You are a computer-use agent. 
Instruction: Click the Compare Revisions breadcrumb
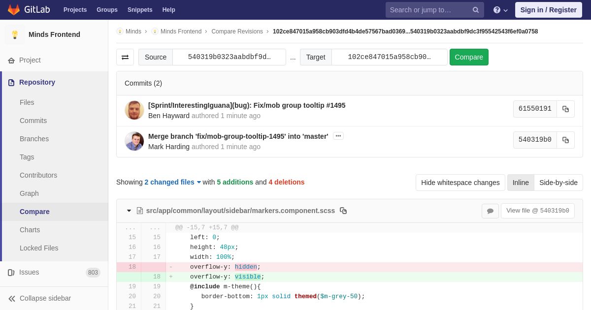[237, 31]
